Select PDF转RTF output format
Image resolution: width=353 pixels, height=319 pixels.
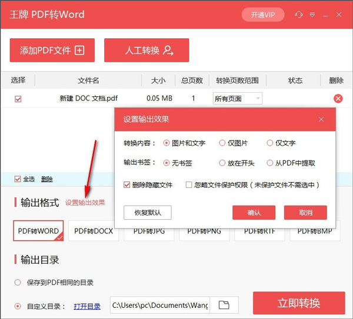(259, 234)
